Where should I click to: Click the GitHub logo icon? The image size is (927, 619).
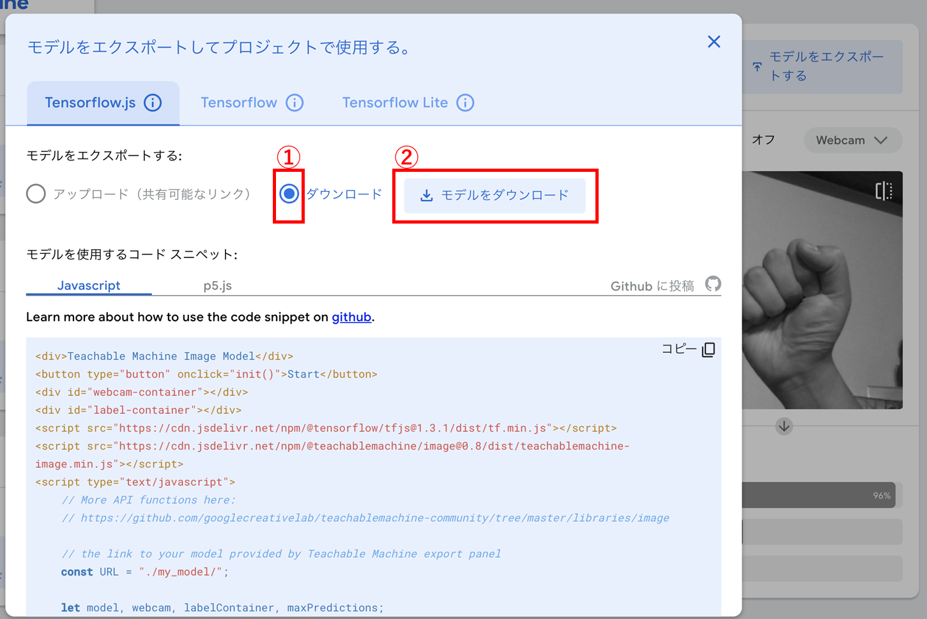click(x=713, y=284)
